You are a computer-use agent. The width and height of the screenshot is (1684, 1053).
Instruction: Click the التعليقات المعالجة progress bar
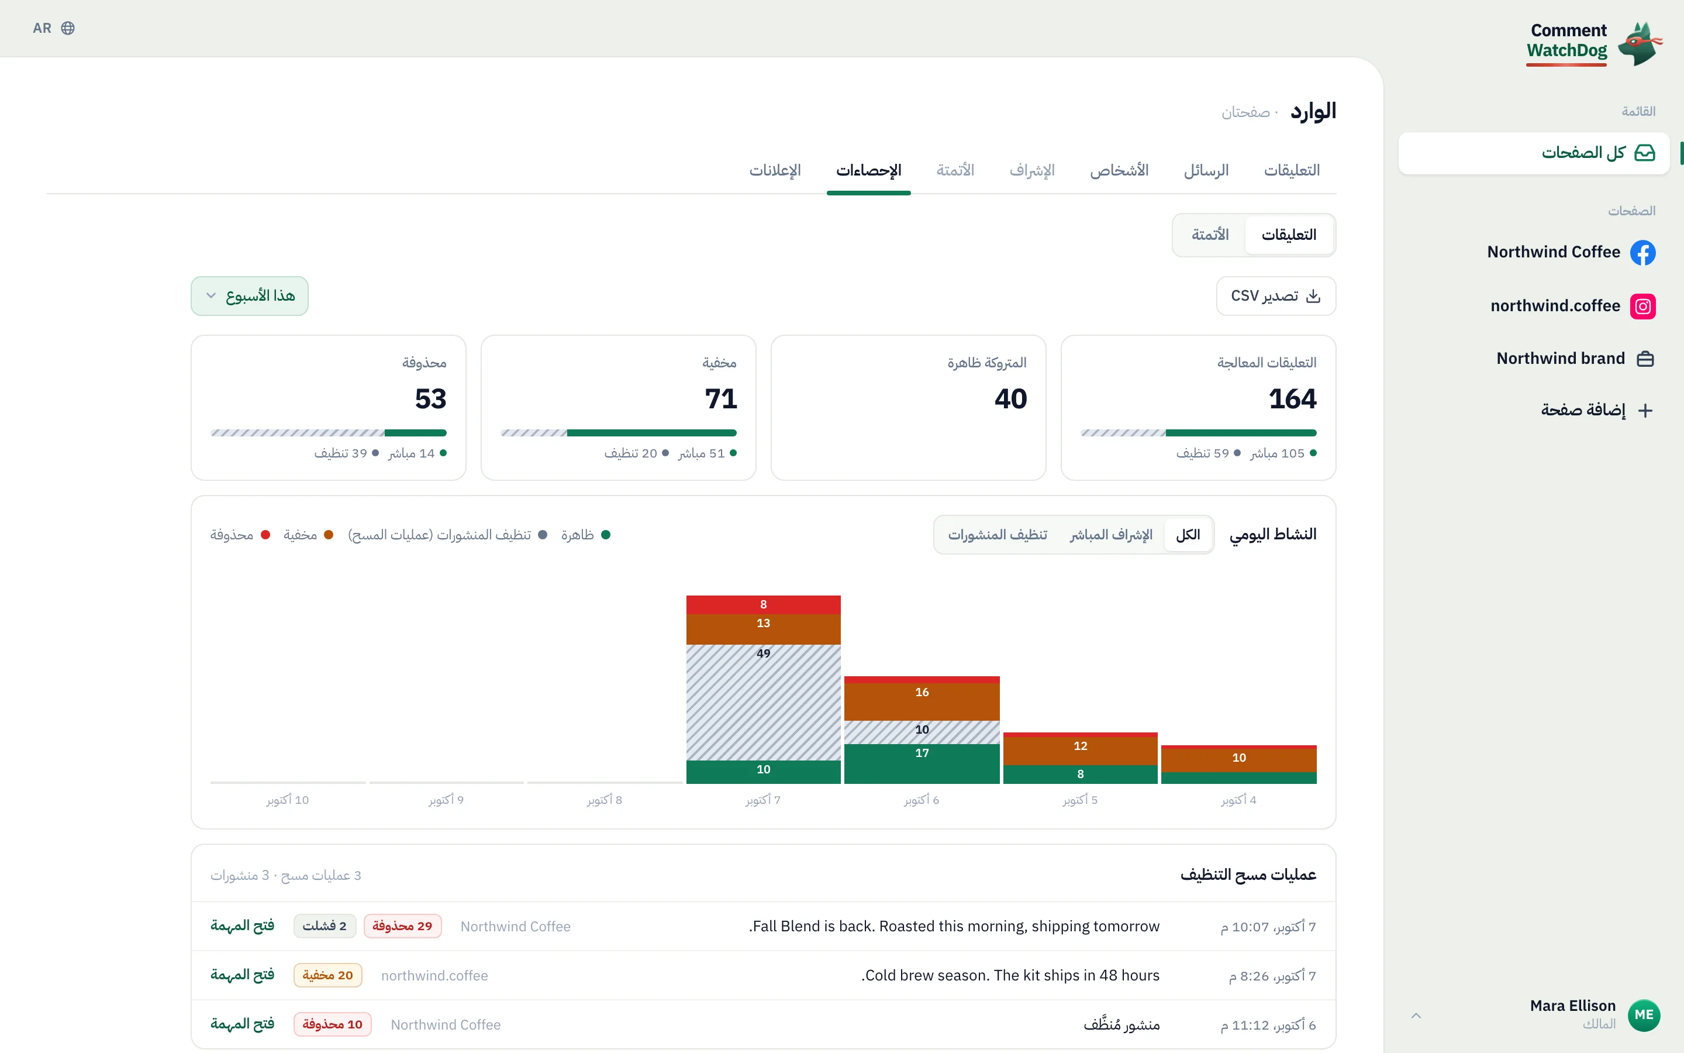[1198, 433]
